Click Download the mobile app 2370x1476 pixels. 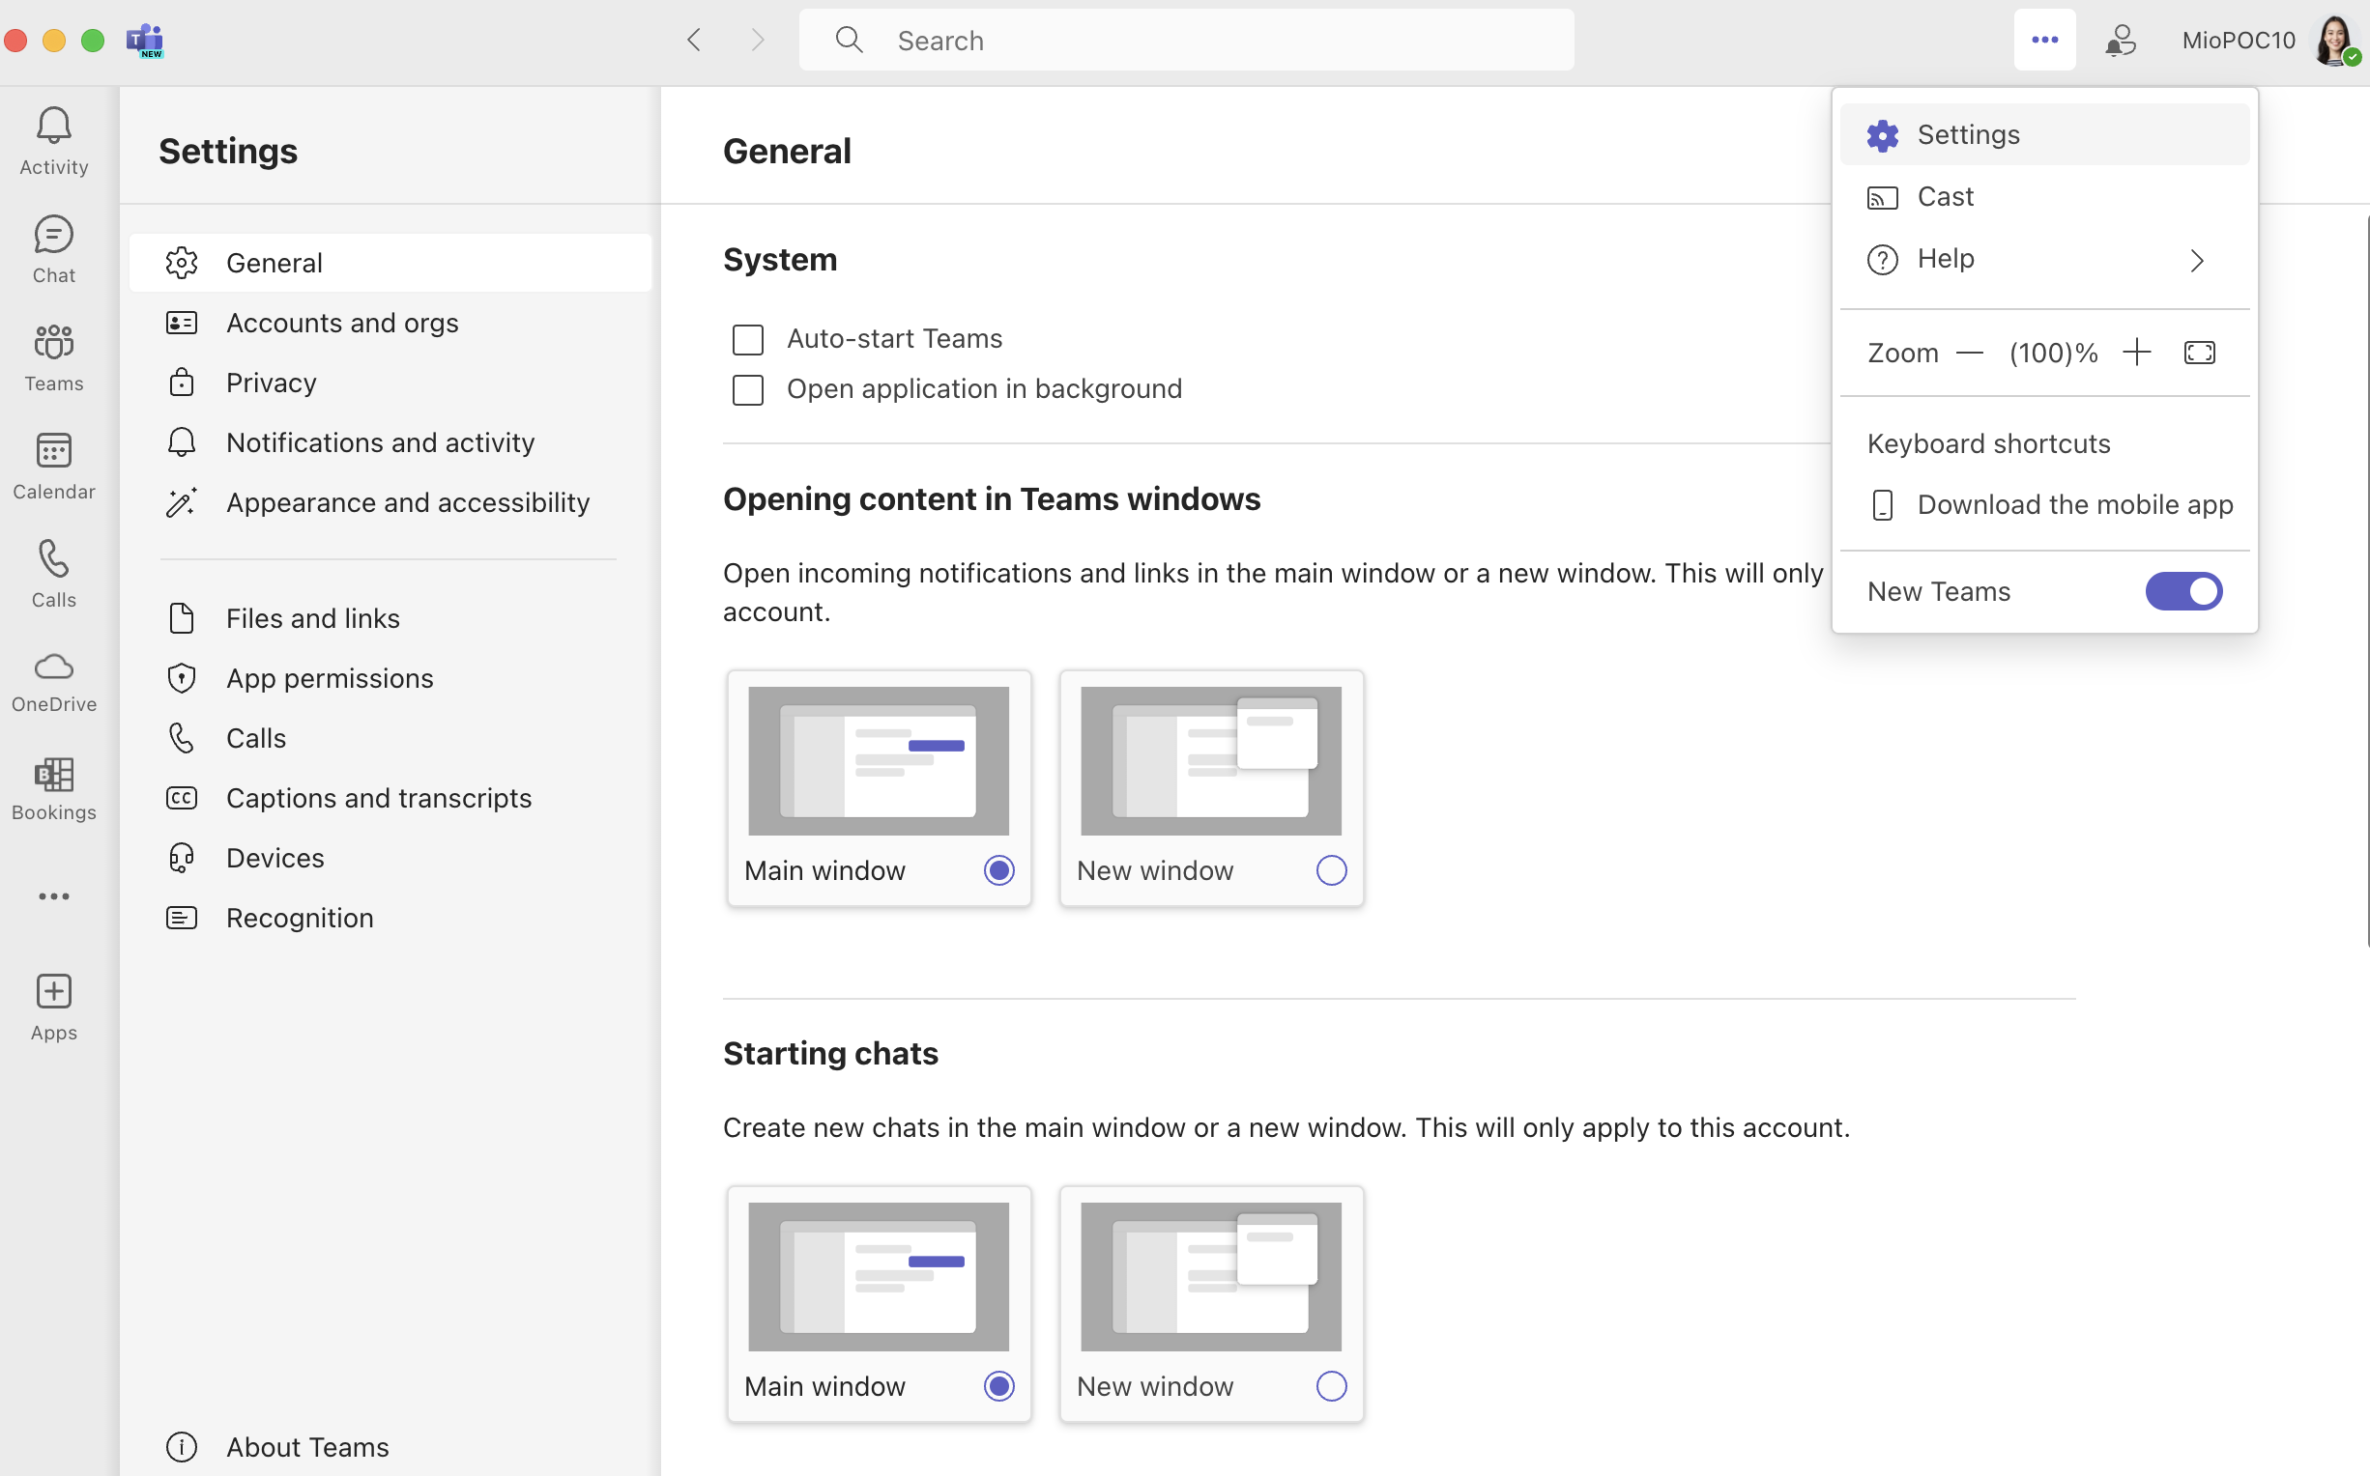click(x=2074, y=503)
